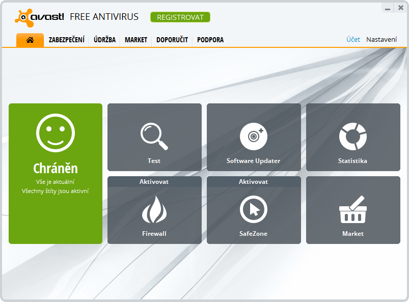The width and height of the screenshot is (409, 302).
Task: Click 'Všechny štíty jsou aktivní' text
Action: point(56,191)
